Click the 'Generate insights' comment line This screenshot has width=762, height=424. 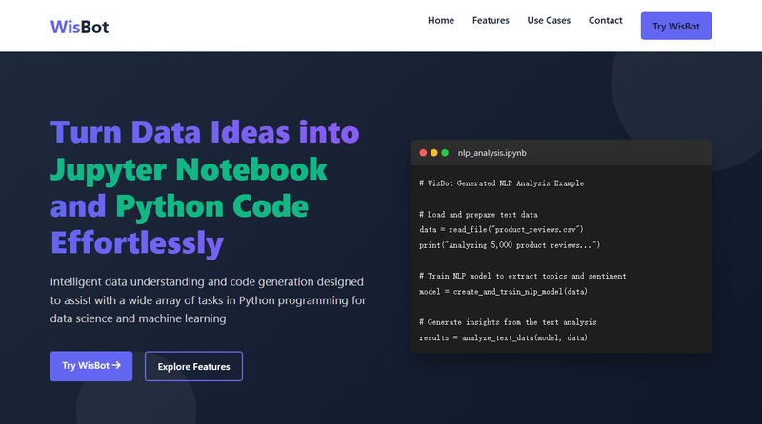click(508, 322)
